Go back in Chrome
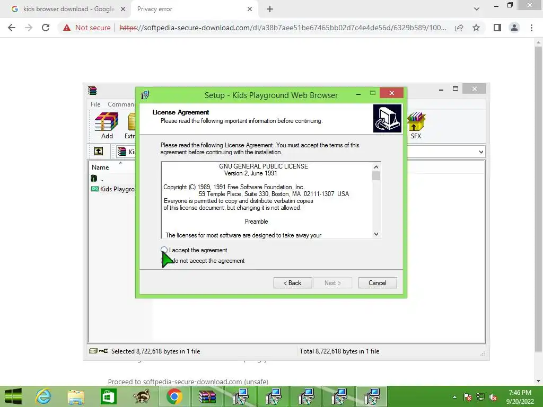Viewport: 543px width, 407px height. 12,28
